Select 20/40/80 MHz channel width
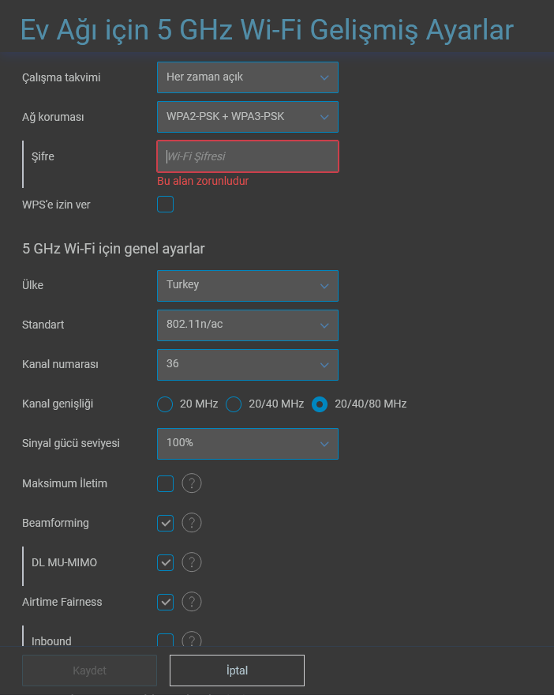Screen dimensions: 554x695 pyautogui.click(x=320, y=404)
